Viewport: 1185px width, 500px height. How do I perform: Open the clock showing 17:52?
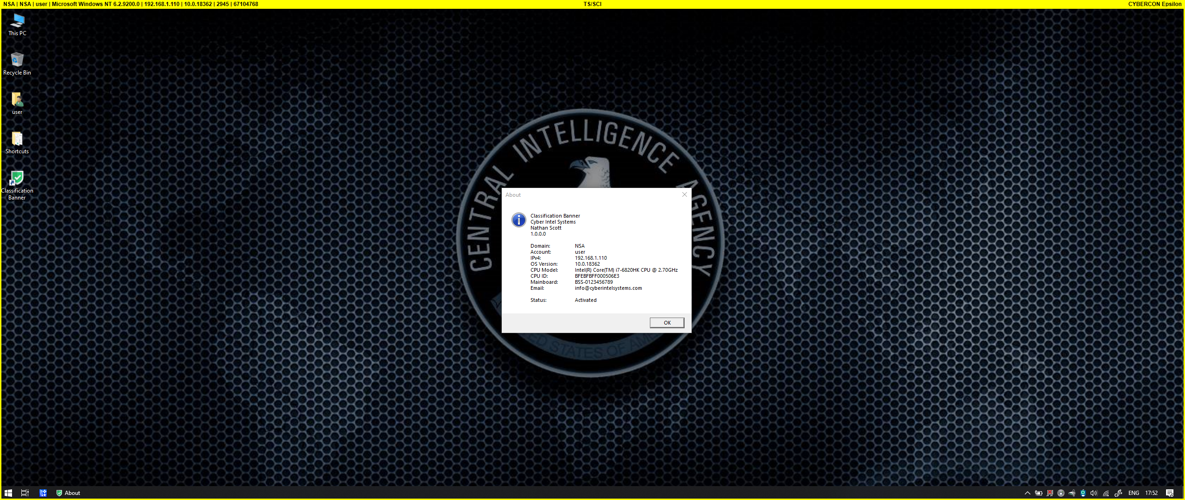click(x=1151, y=493)
